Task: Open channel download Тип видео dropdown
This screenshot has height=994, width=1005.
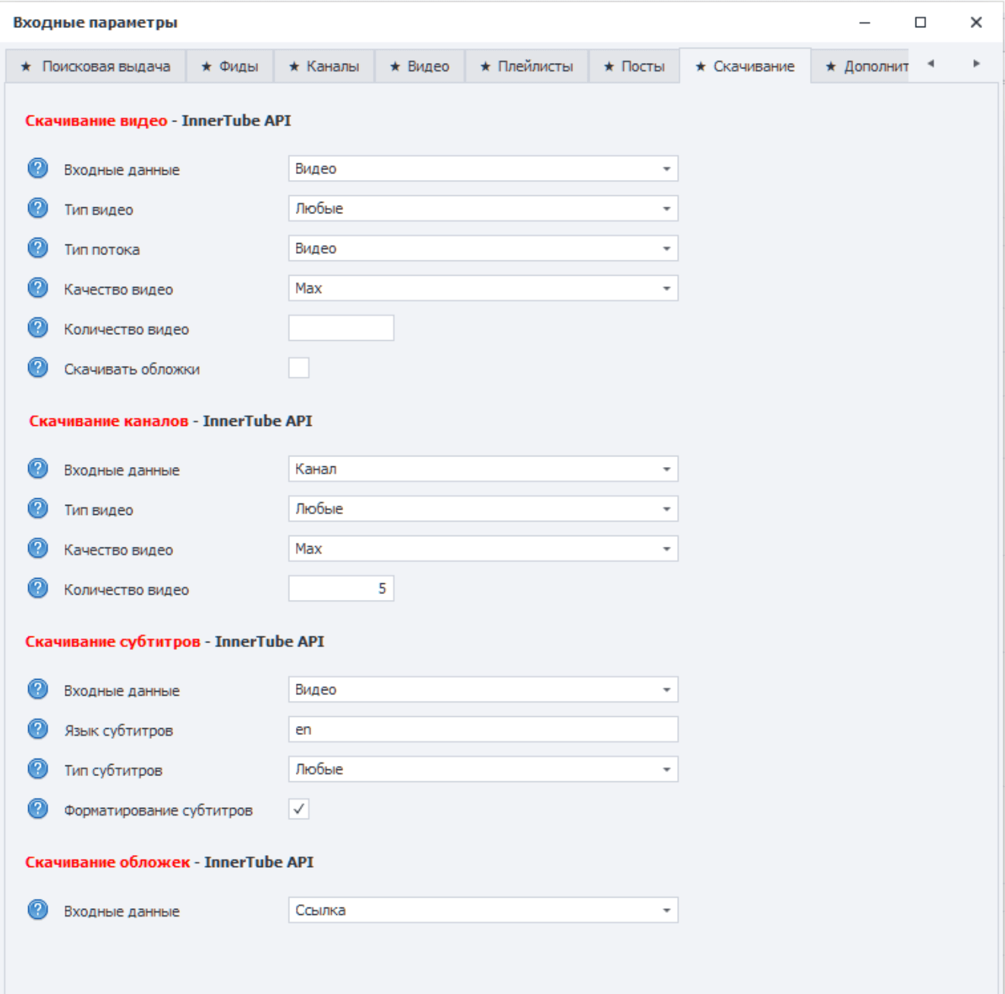Action: (483, 509)
